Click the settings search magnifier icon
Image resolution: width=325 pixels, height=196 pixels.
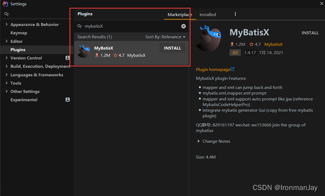tap(6, 14)
